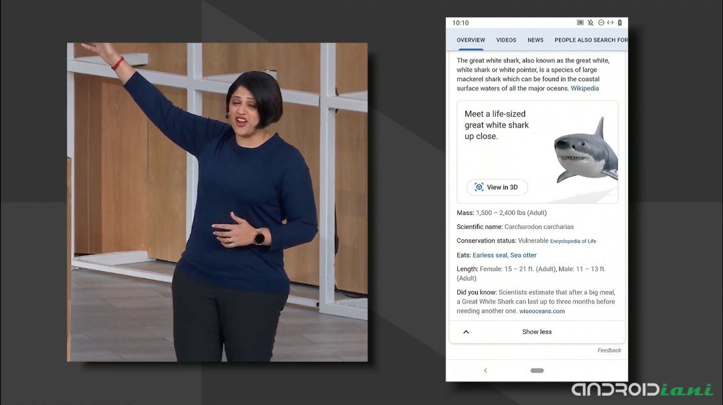Viewport: 723px width, 405px height.
Task: Switch to the Videos tab
Action: pos(506,40)
